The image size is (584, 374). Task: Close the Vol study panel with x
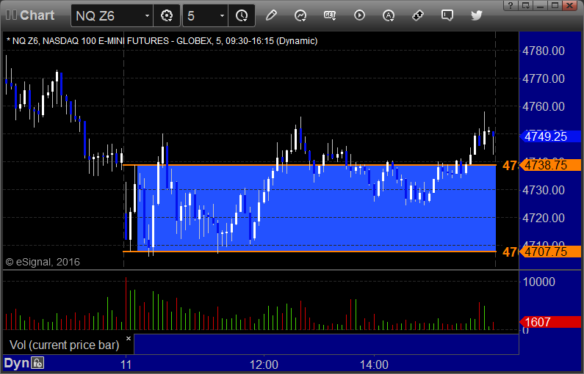click(x=129, y=339)
